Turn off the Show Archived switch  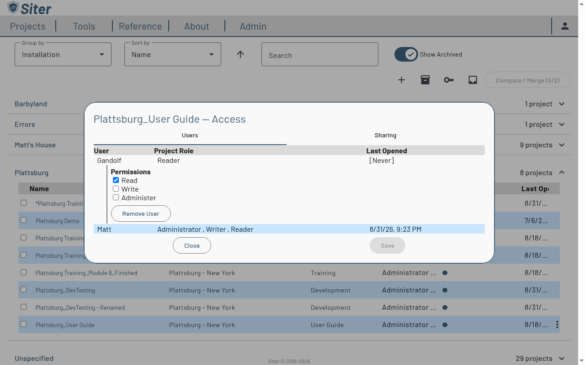tap(406, 54)
